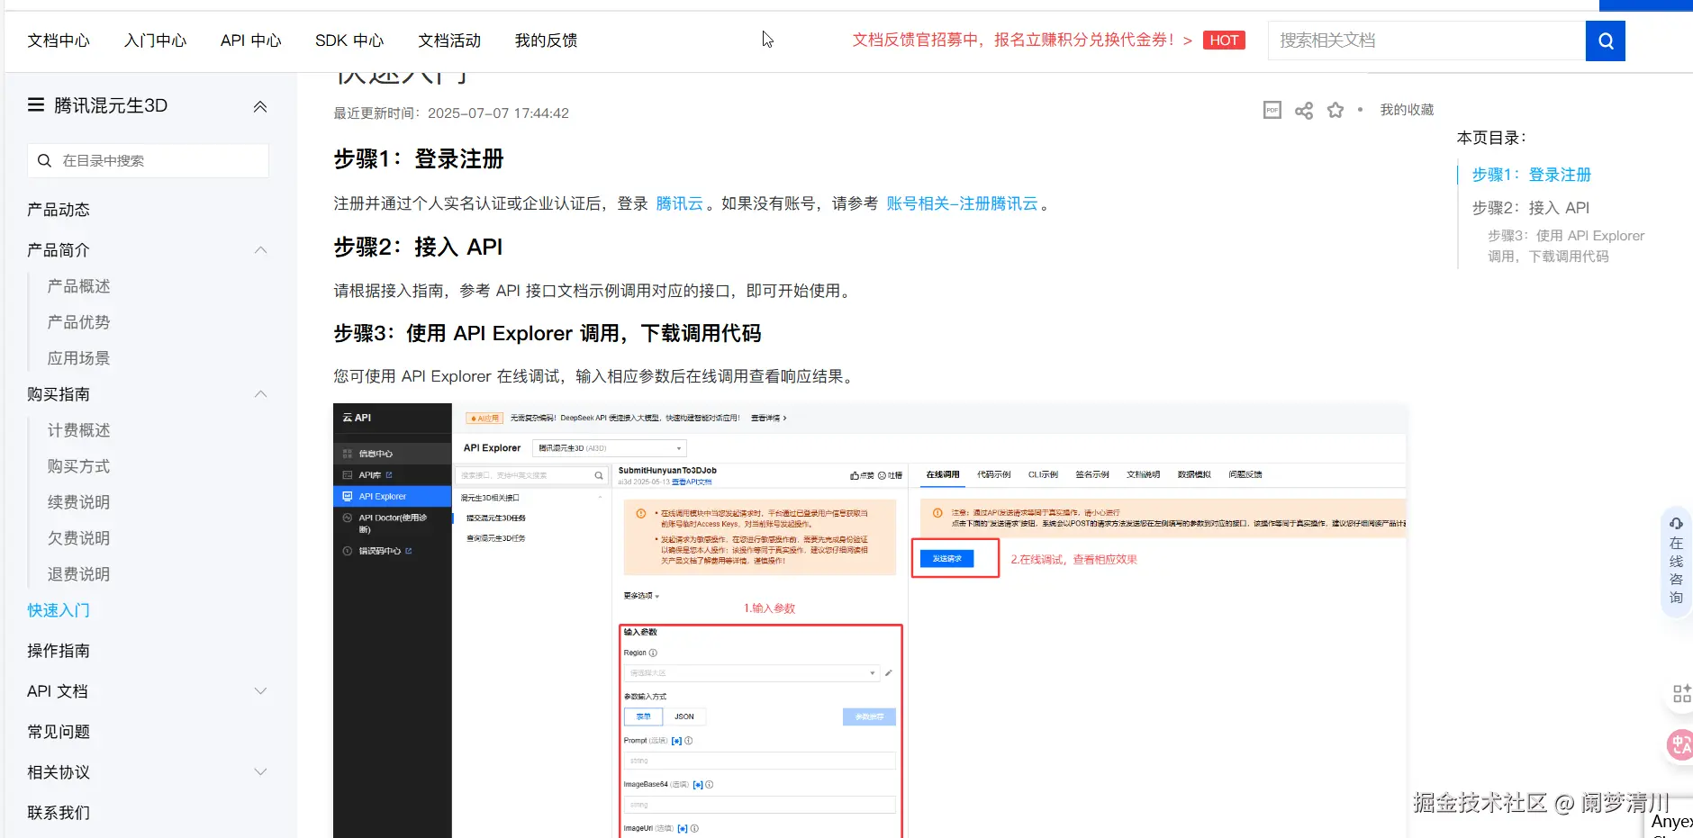Collapse the 产品简介 section chevron

click(260, 249)
